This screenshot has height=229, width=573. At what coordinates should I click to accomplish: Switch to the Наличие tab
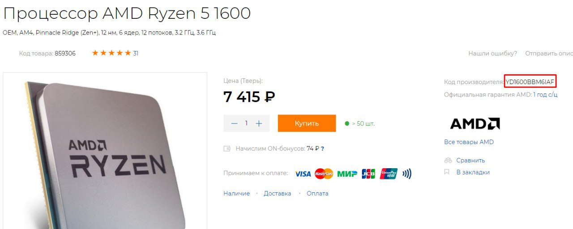(x=236, y=194)
